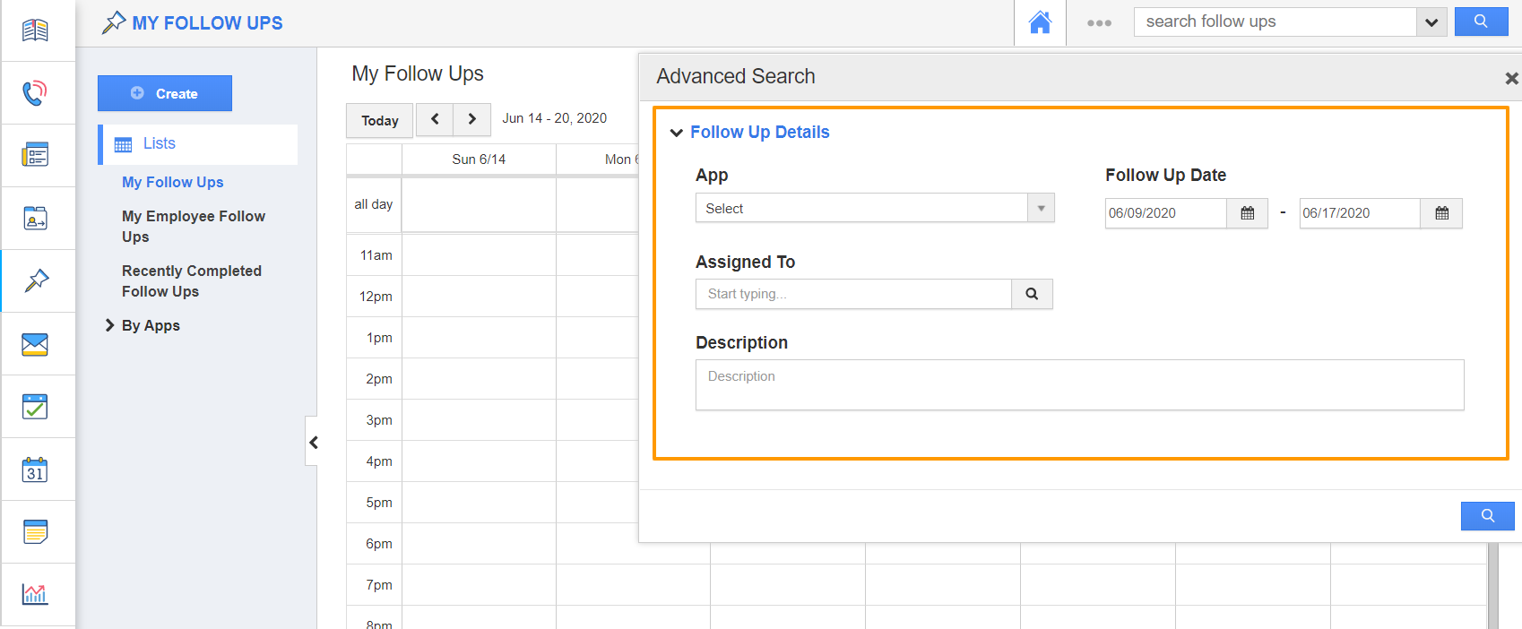This screenshot has height=629, width=1522.
Task: Select My Employee Follow Ups list
Action: pos(193,227)
